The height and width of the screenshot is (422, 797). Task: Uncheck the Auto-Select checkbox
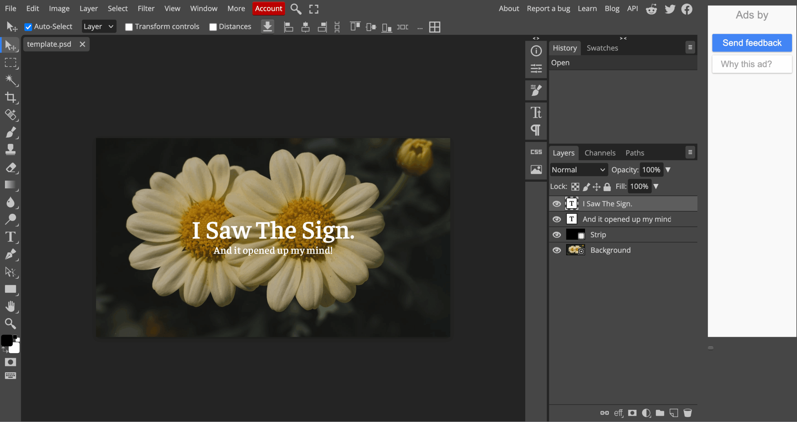click(28, 27)
